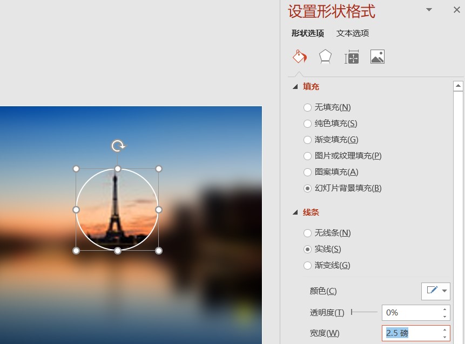Click the pane scrollbar up arrow

click(x=458, y=86)
